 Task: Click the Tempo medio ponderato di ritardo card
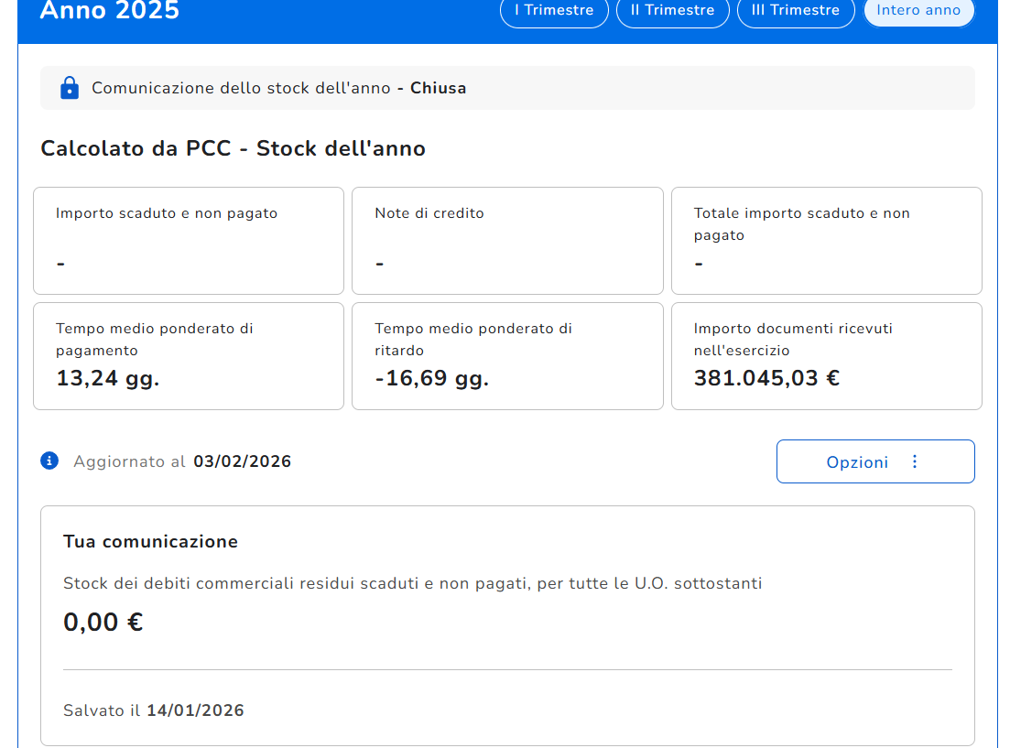coord(507,356)
